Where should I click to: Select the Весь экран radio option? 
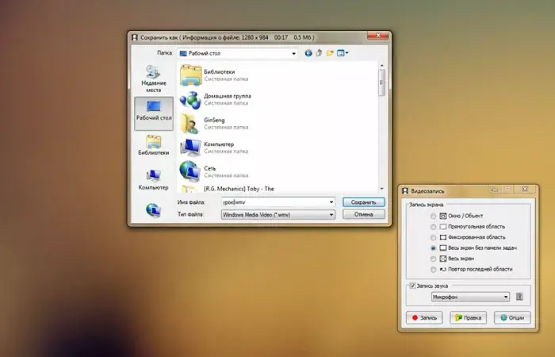tap(433, 259)
